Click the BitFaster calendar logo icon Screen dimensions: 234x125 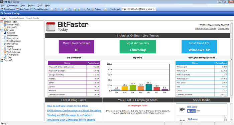coord(51,27)
